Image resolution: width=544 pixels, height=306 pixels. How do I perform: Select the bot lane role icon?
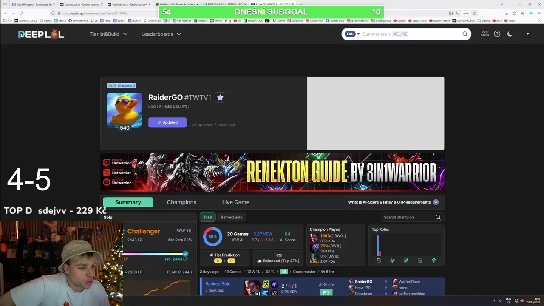tap(420, 261)
